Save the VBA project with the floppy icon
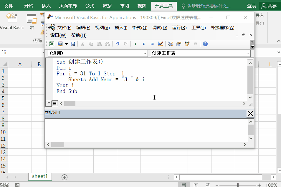Image resolution: width=281 pixels, height=187 pixels. click(x=73, y=44)
